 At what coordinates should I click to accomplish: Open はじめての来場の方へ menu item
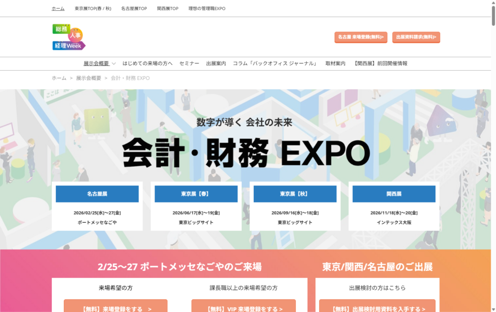tap(147, 63)
